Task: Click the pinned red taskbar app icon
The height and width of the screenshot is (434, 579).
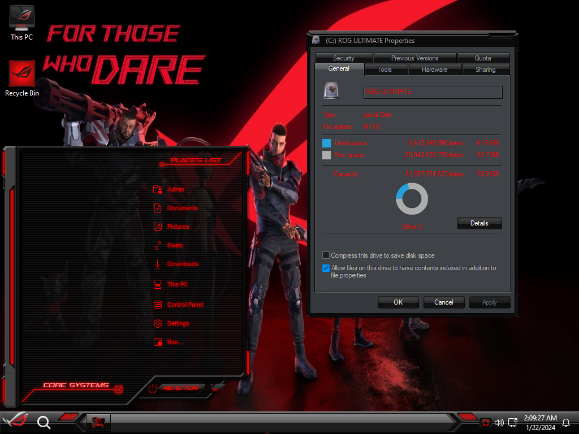Action: 98,422
